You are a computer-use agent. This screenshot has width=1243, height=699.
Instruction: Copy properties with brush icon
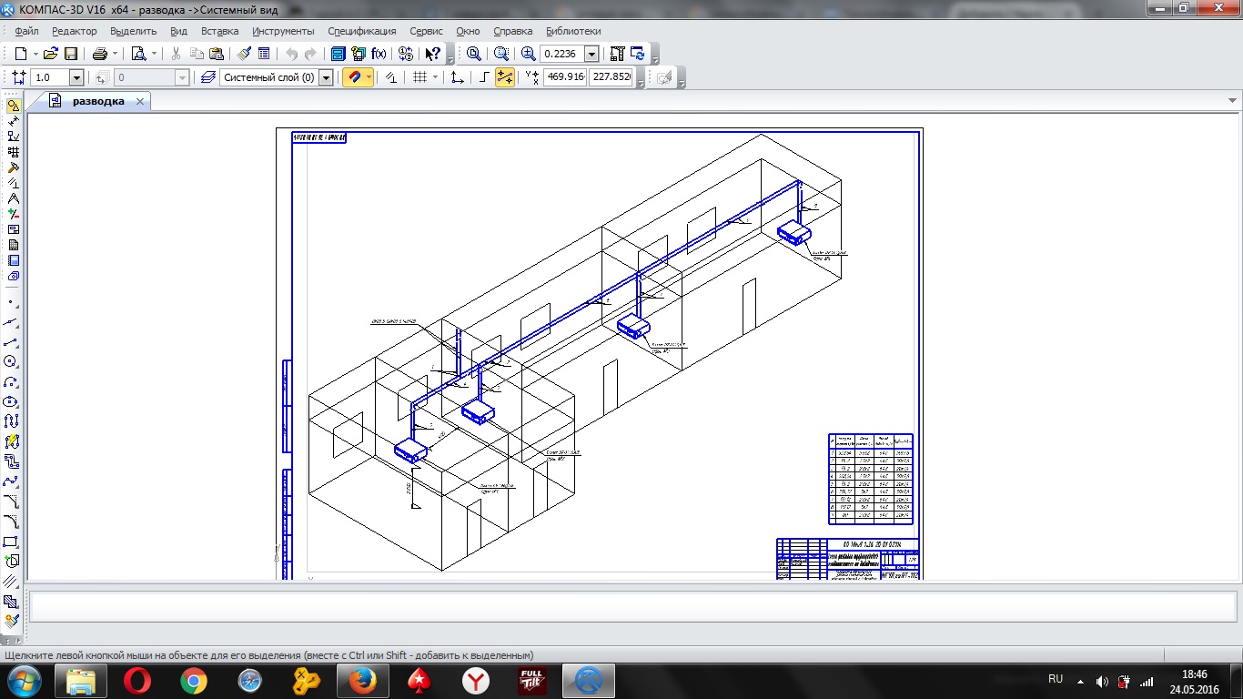pyautogui.click(x=243, y=54)
